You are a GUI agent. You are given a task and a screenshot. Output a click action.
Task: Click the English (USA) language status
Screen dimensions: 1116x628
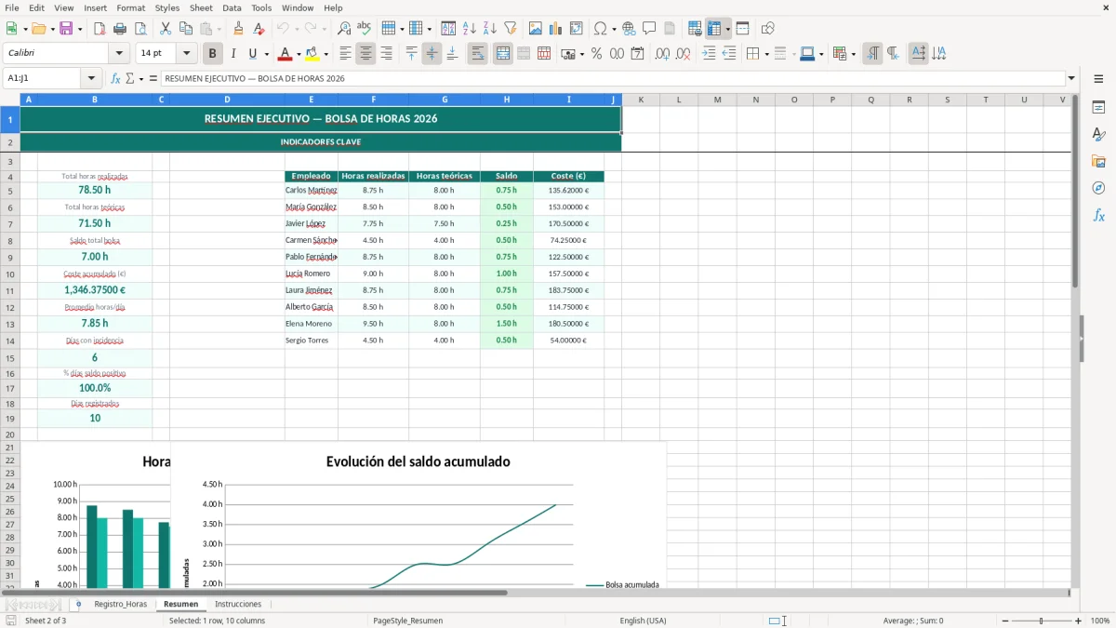[643, 621]
